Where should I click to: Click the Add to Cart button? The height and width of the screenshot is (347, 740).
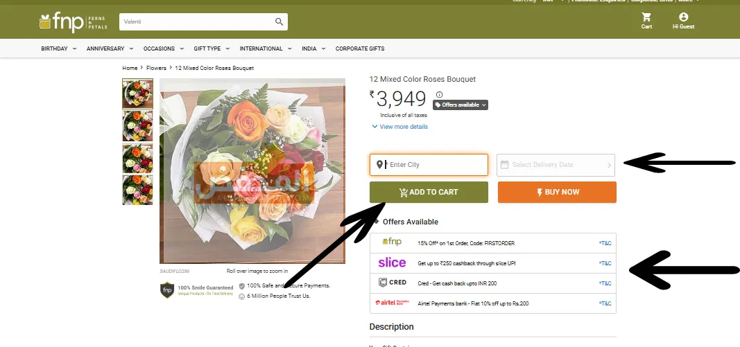click(429, 192)
